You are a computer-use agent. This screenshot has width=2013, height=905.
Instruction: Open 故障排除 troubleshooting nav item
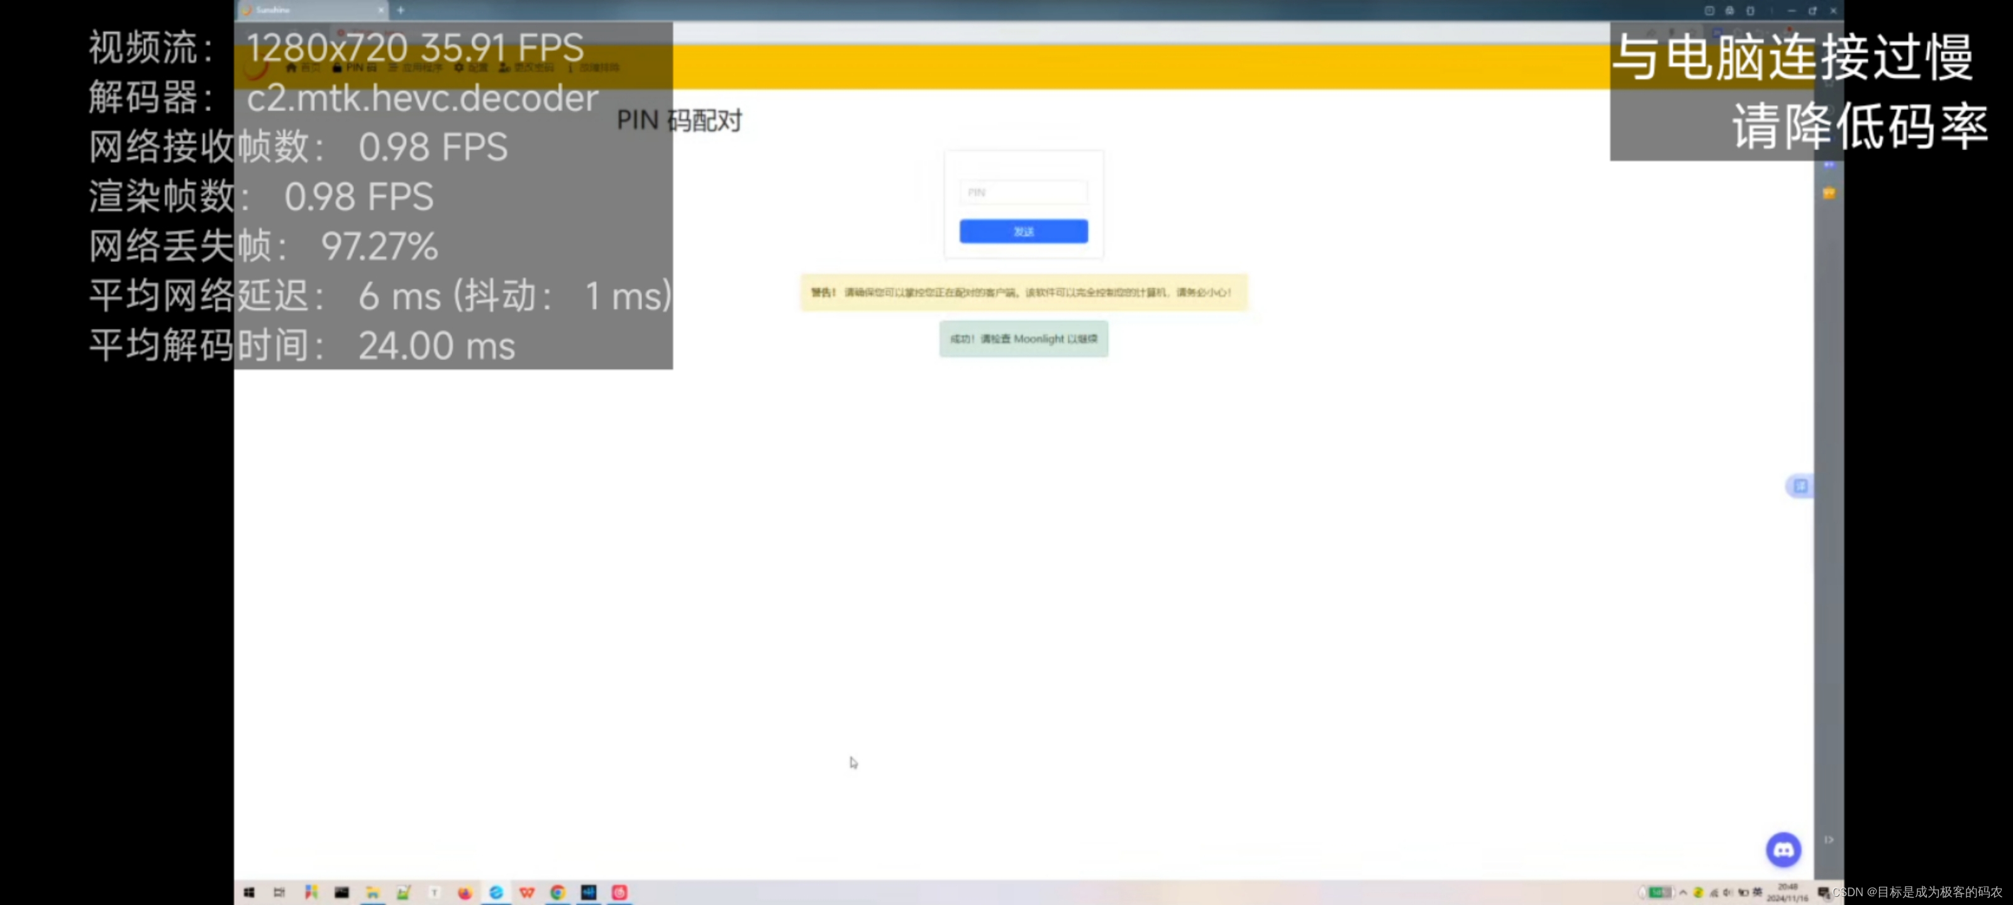click(593, 68)
